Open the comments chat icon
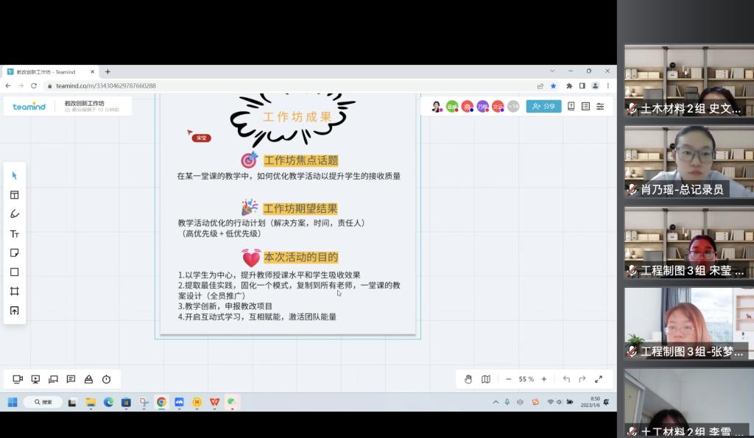This screenshot has width=754, height=438. click(71, 379)
